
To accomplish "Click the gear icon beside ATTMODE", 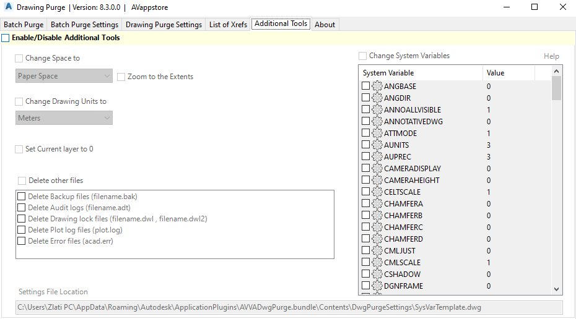I will [x=377, y=133].
